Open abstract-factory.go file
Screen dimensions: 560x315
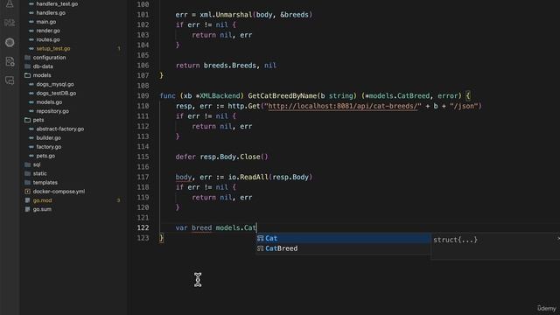[x=60, y=129]
